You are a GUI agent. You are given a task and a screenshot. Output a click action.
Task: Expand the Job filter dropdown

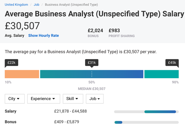pyautogui.click(x=95, y=99)
